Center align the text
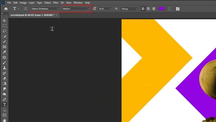This screenshot has width=216, height=122. coord(148,9)
